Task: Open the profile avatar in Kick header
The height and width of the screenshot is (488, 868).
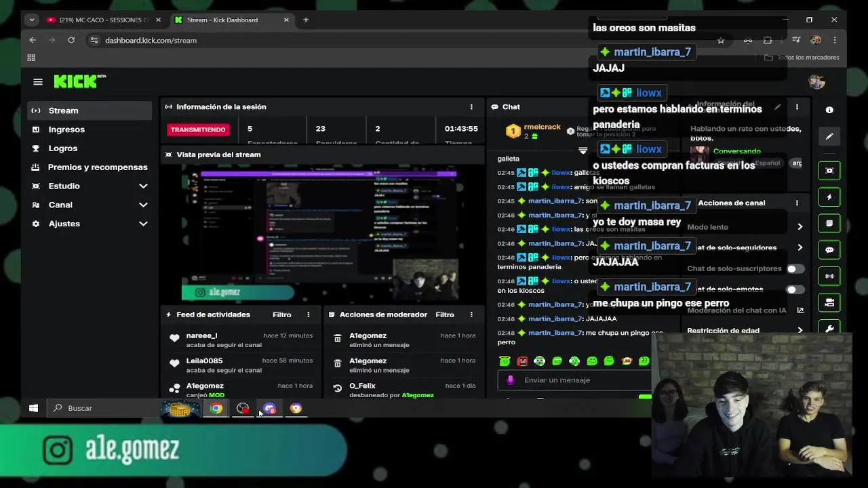Action: point(816,81)
